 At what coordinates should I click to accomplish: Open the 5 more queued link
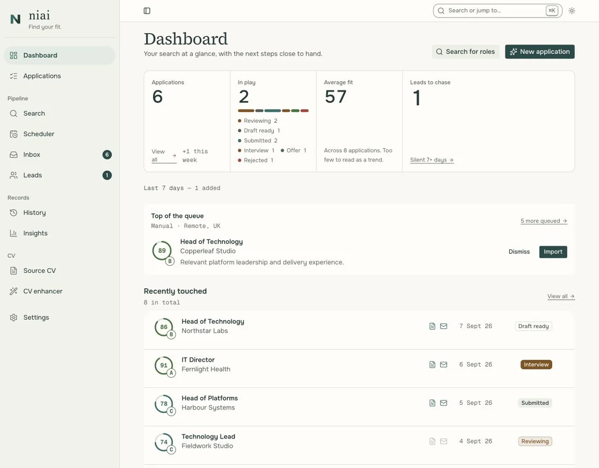[x=543, y=221]
